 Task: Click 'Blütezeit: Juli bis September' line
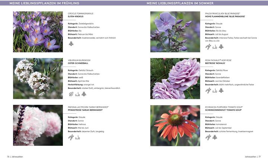[x=218, y=128]
